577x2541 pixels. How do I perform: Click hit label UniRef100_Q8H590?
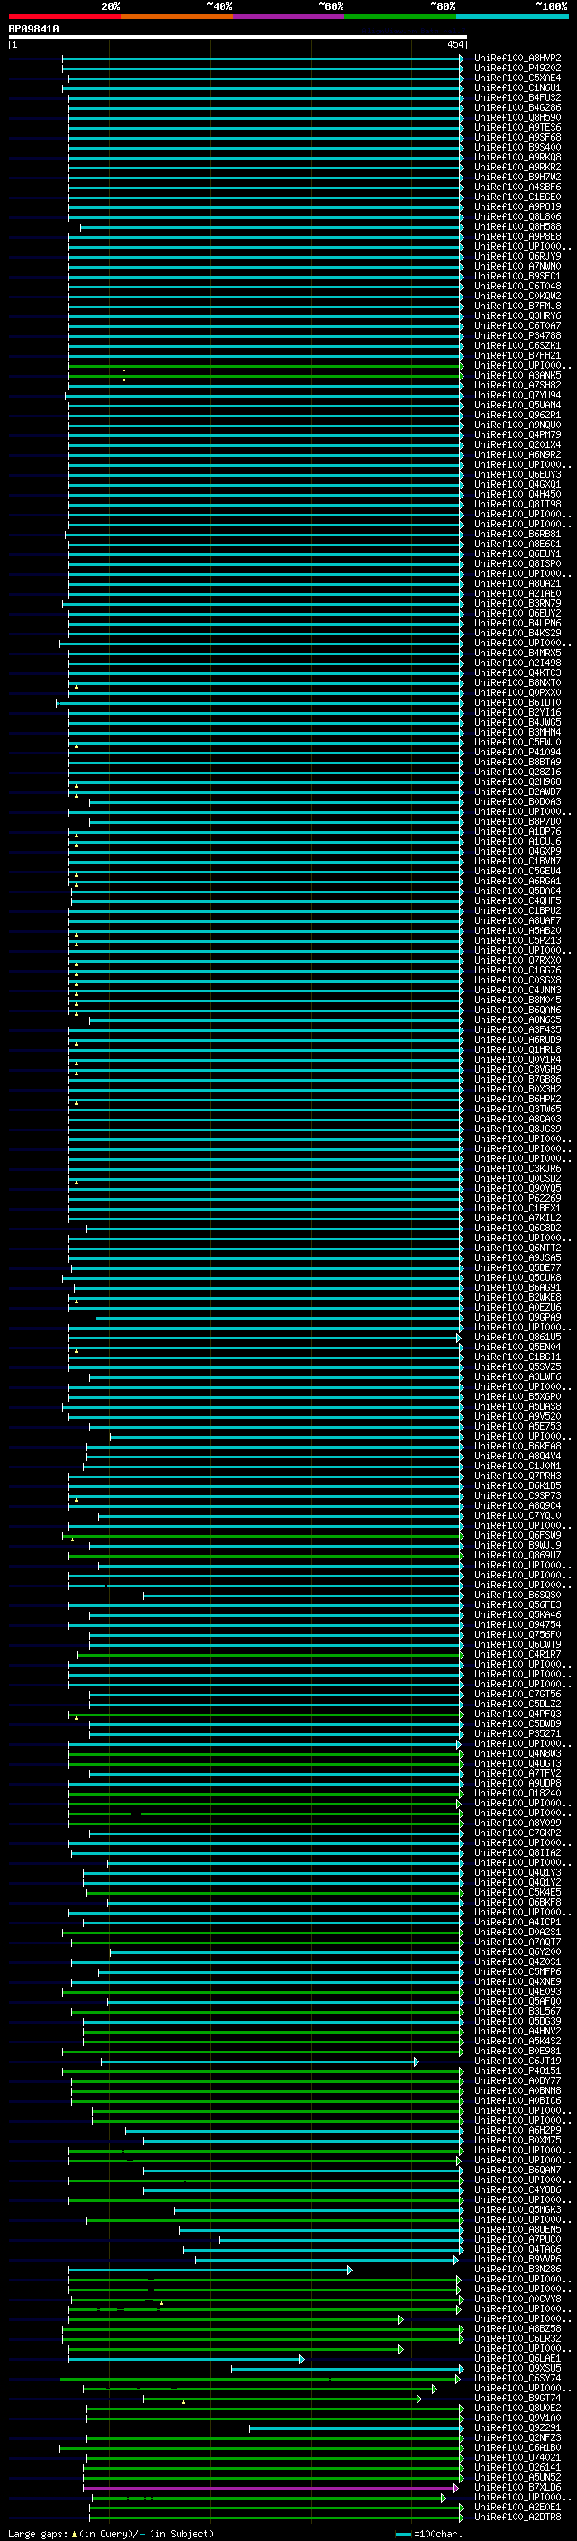click(x=517, y=117)
